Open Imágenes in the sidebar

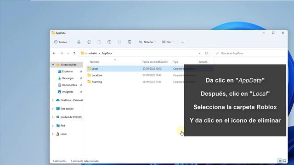[68, 92]
